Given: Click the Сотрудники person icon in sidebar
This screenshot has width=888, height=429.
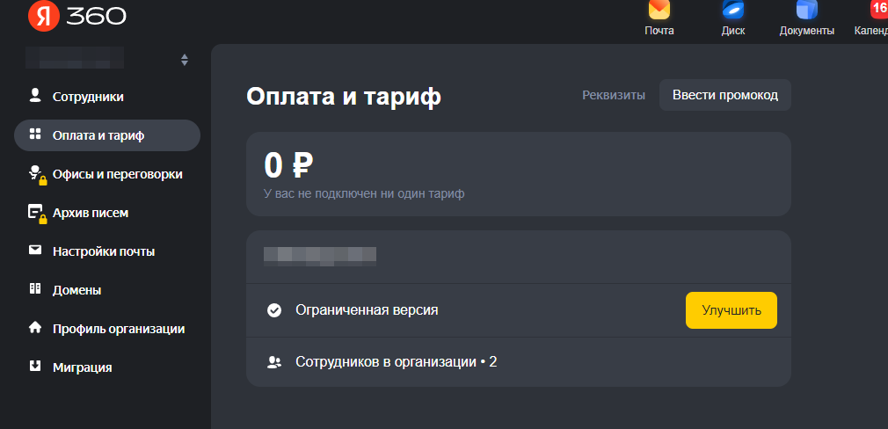Looking at the screenshot, I should point(35,95).
